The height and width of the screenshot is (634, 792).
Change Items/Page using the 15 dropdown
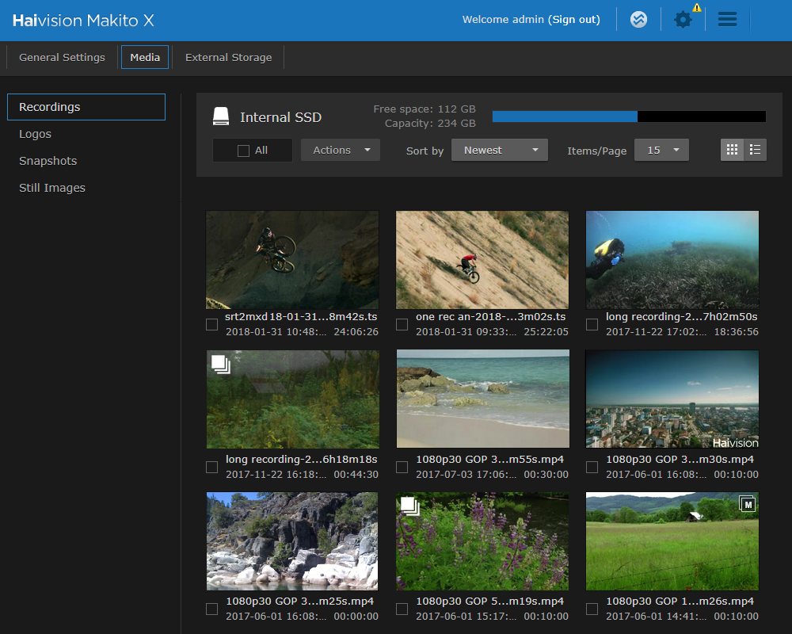pos(661,149)
